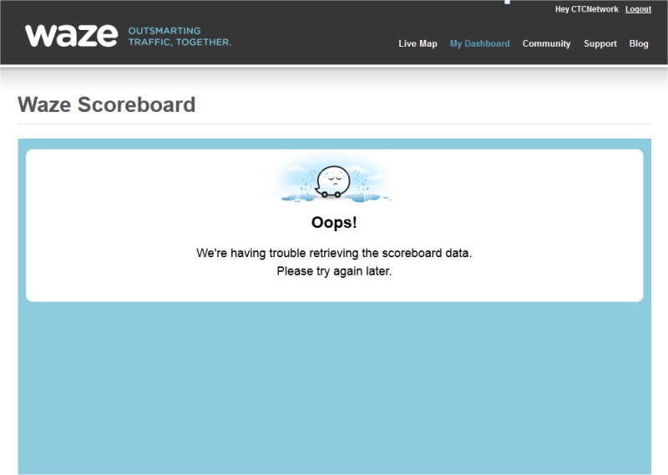Viewport: 668px width, 475px height.
Task: Click the divider line under Scoreboard title
Action: 335,124
